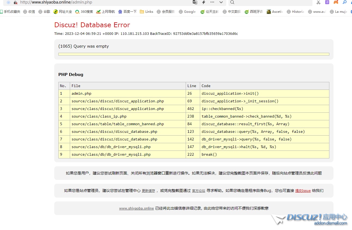The width and height of the screenshot is (352, 230).
Task: Click the break() code cell
Action: point(264,154)
